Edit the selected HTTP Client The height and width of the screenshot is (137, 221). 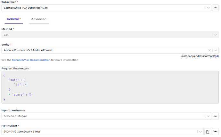(208, 132)
